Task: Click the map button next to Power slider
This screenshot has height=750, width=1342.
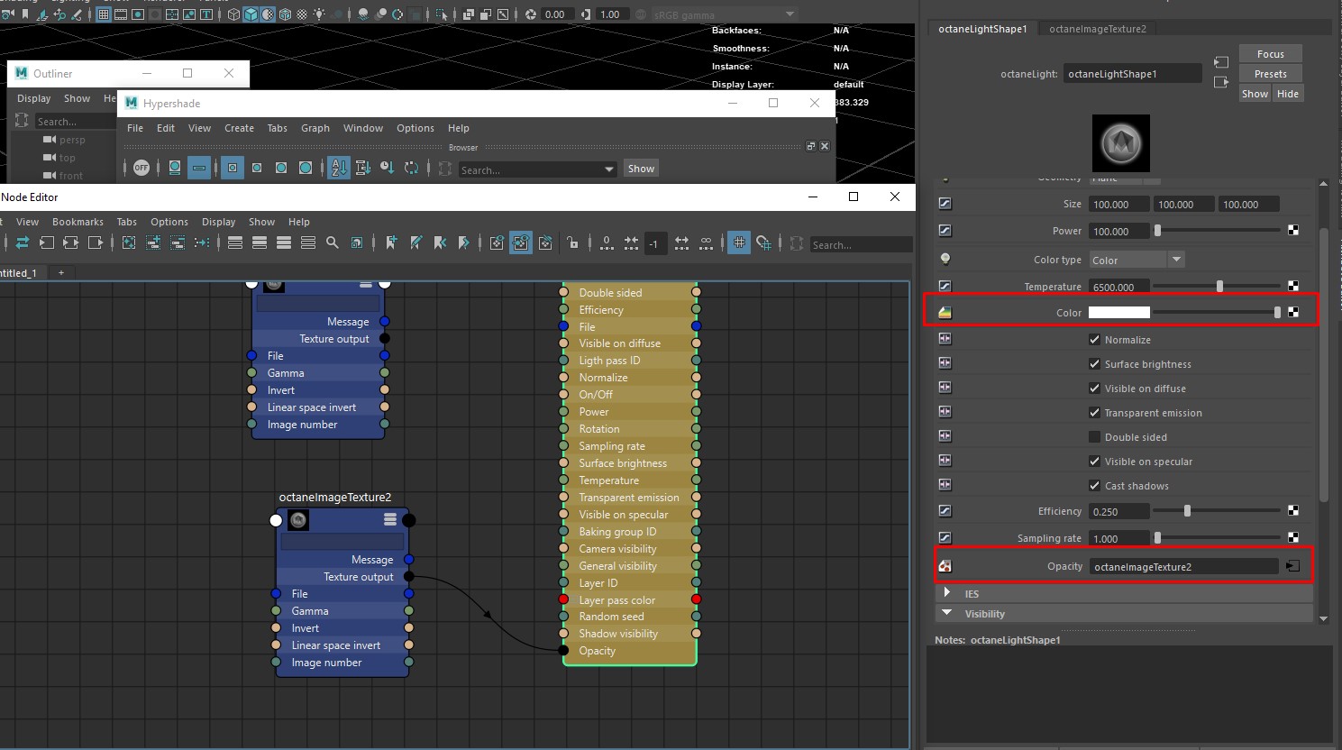Action: [1293, 231]
